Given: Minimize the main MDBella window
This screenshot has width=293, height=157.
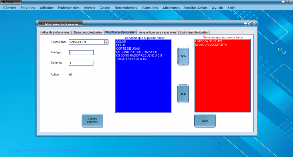Looking at the screenshot, I should pos(283,2).
